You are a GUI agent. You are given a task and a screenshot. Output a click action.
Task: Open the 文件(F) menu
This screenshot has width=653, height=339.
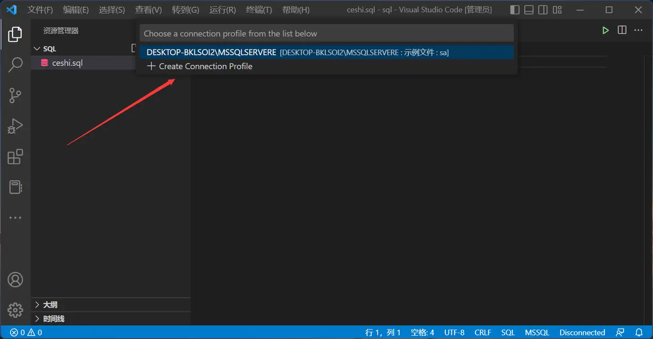pyautogui.click(x=40, y=10)
